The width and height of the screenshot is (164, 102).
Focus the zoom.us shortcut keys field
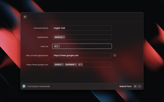click(x=86, y=46)
